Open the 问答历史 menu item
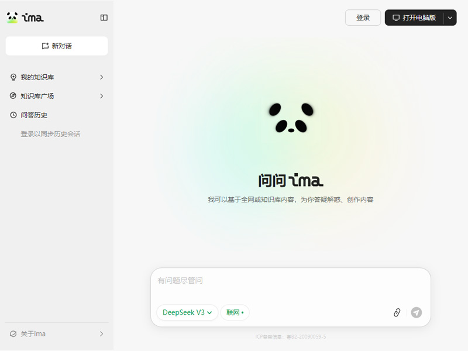This screenshot has width=468, height=351. click(57, 115)
